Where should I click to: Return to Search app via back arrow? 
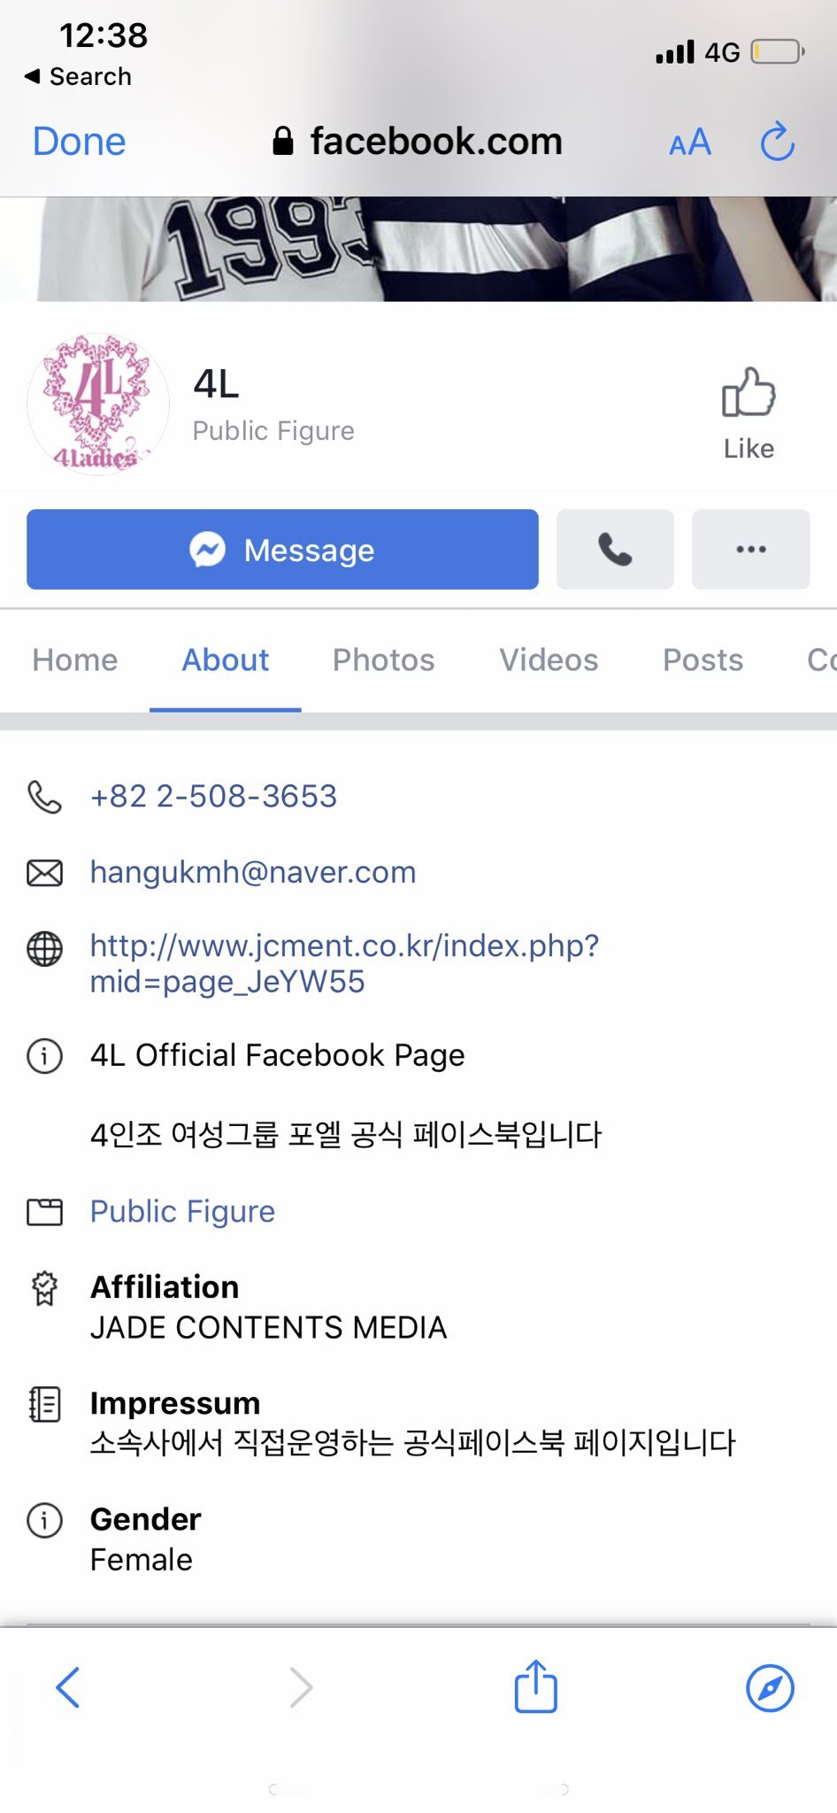point(78,76)
